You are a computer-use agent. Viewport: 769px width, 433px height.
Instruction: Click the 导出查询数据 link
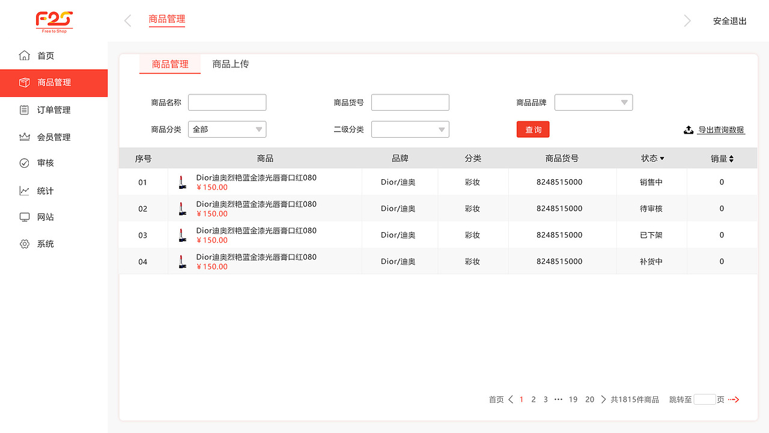[721, 130]
